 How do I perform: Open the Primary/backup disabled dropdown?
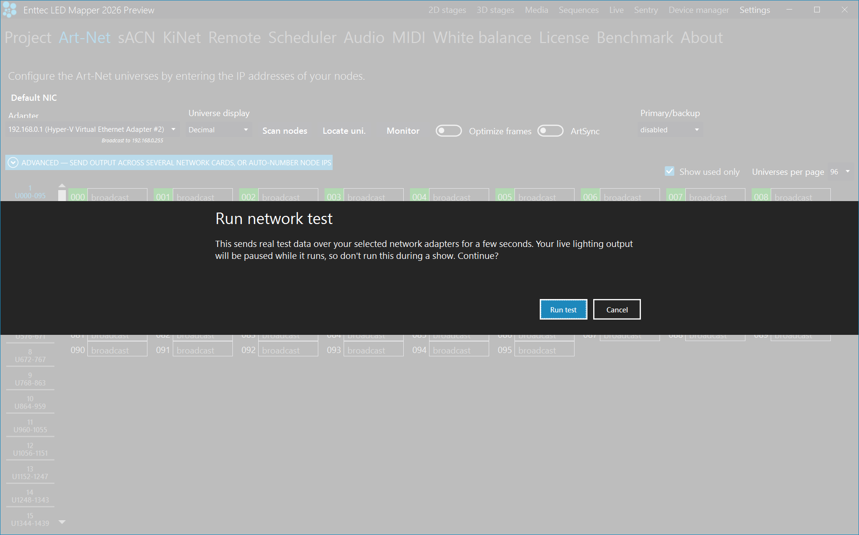[x=670, y=130]
